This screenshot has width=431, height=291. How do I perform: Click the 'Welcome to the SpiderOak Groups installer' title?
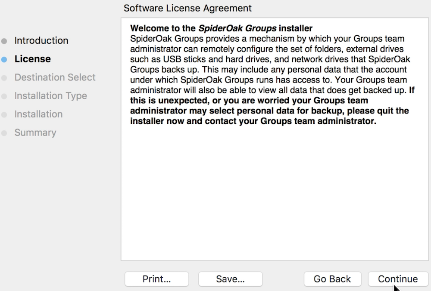pyautogui.click(x=221, y=28)
